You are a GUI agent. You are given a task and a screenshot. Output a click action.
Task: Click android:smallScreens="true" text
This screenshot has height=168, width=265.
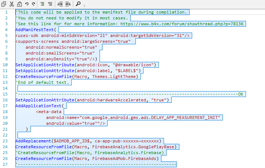coord(60,53)
